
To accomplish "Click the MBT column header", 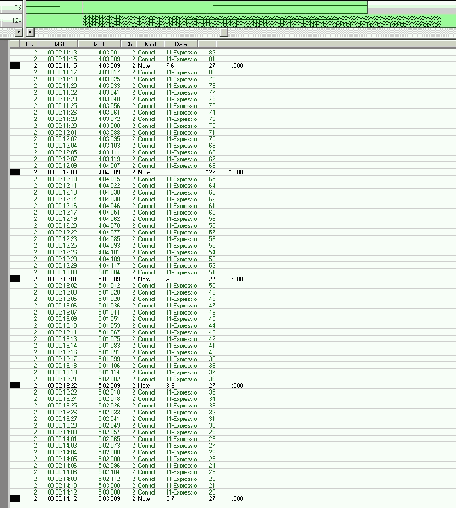I will pyautogui.click(x=100, y=44).
